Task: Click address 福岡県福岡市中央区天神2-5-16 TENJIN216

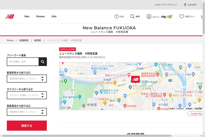Action: click(x=82, y=57)
